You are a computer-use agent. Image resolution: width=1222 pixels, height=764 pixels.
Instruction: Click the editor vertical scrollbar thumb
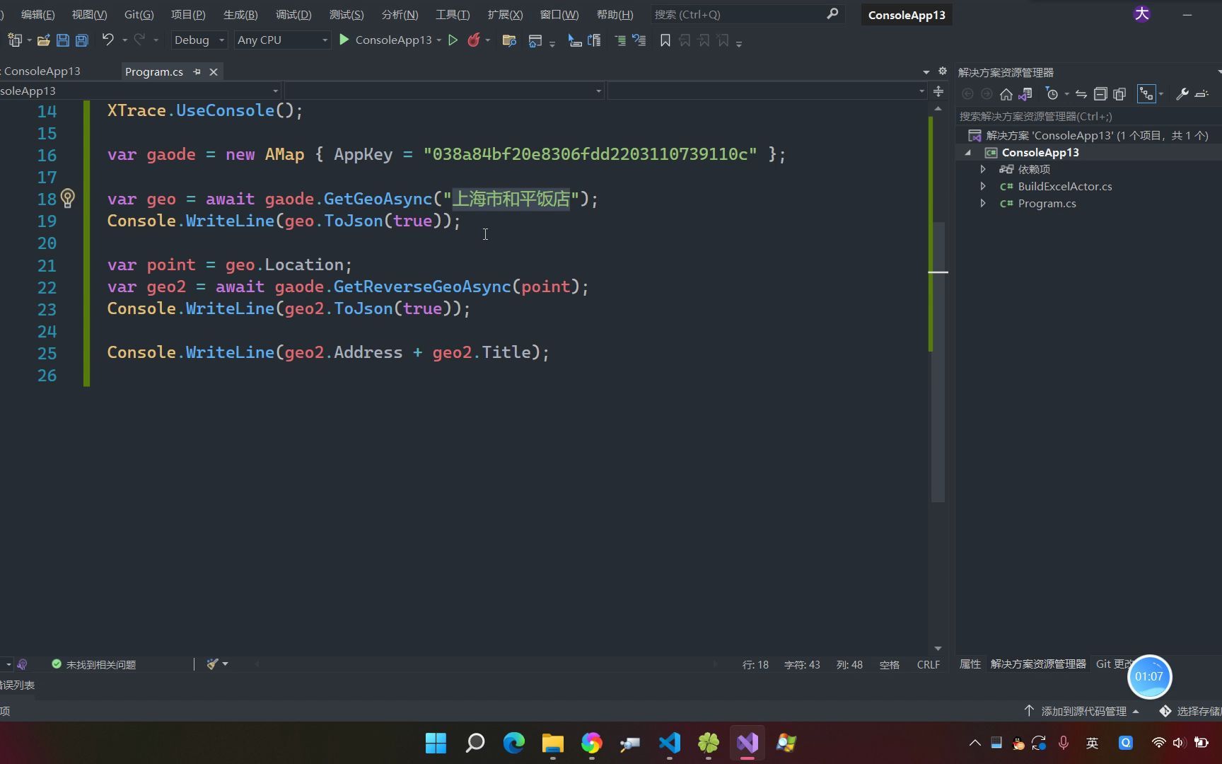tap(938, 361)
